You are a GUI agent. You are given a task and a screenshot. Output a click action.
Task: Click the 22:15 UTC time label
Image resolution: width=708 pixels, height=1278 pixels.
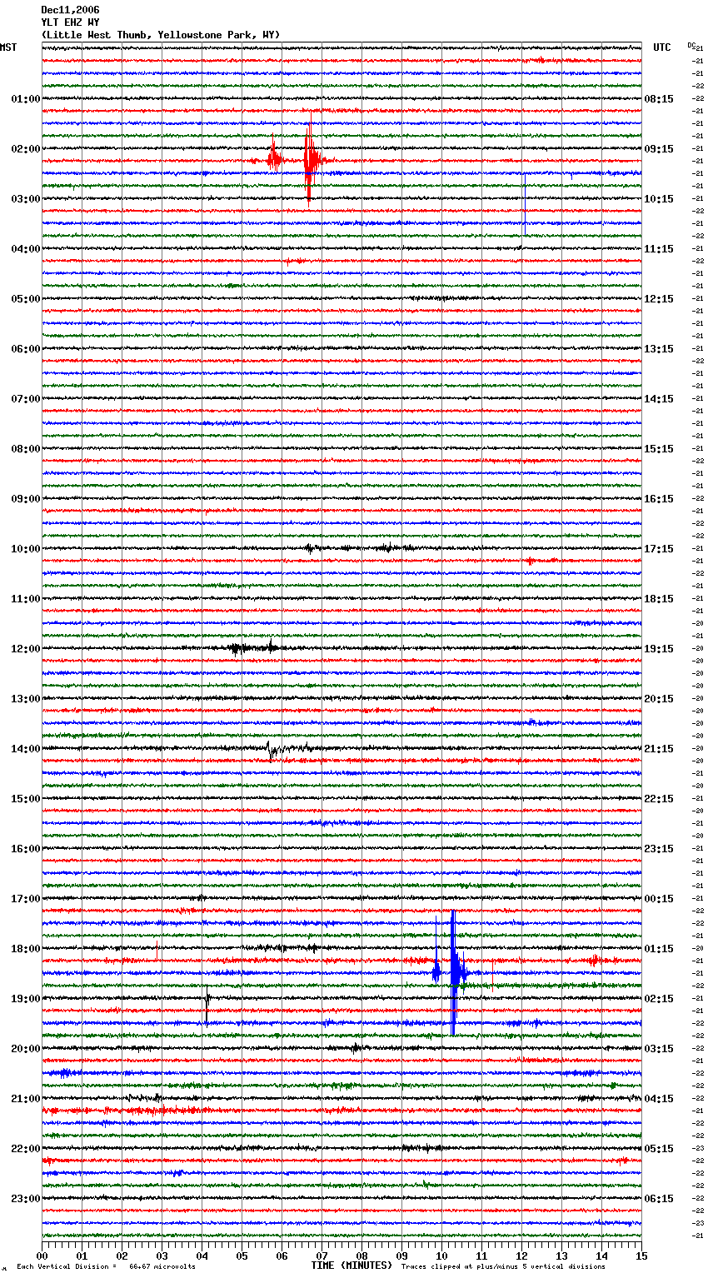tap(659, 799)
